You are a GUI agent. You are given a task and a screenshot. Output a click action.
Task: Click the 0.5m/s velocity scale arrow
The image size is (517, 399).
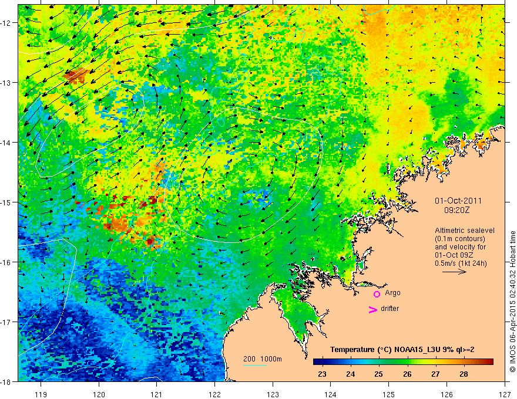[x=454, y=272]
